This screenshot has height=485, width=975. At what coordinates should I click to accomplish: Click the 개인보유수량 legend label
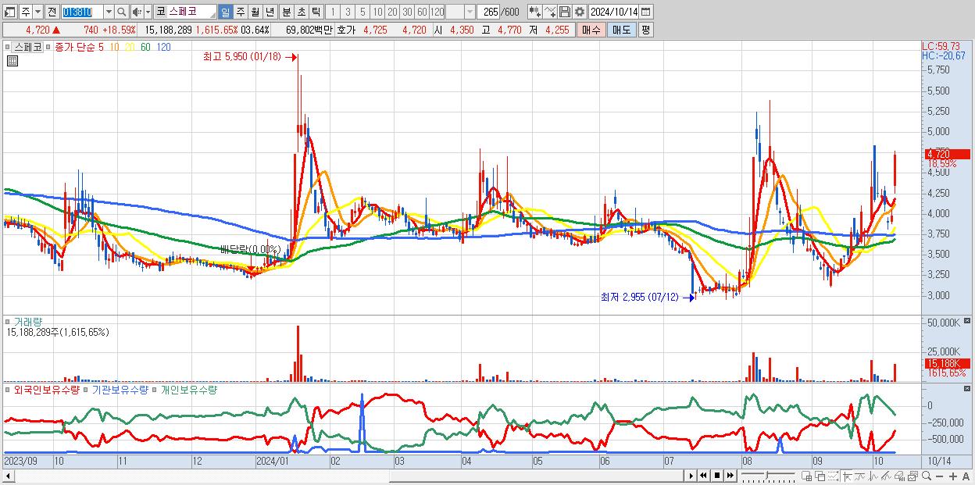[x=188, y=389]
